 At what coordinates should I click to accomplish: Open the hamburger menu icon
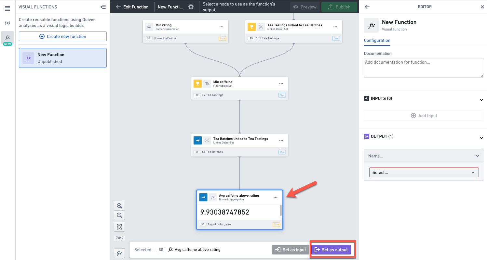pyautogui.click(x=7, y=9)
